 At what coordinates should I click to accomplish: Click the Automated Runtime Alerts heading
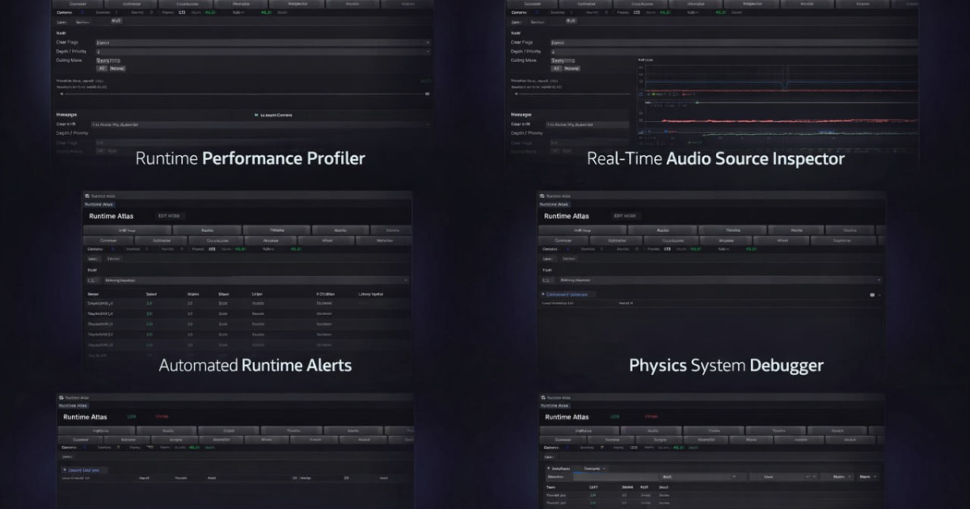[x=255, y=365]
